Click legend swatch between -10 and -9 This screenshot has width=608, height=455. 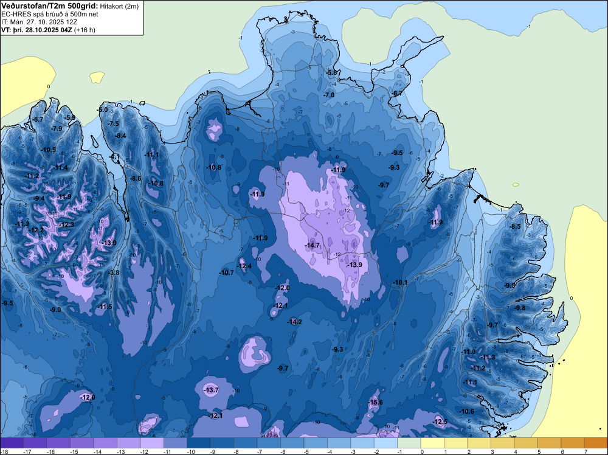tap(199, 443)
